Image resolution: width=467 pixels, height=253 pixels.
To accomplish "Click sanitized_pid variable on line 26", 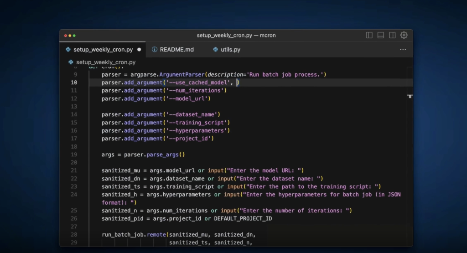I will pos(122,218).
